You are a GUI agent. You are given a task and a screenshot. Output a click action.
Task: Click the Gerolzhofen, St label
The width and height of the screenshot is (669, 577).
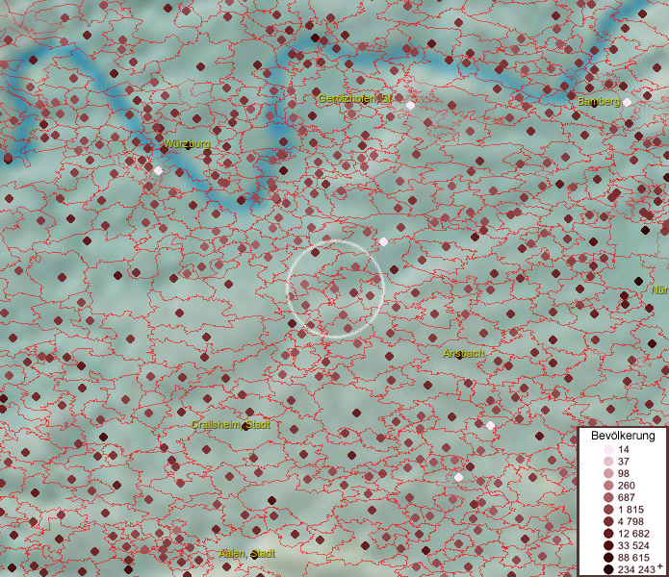coord(355,98)
